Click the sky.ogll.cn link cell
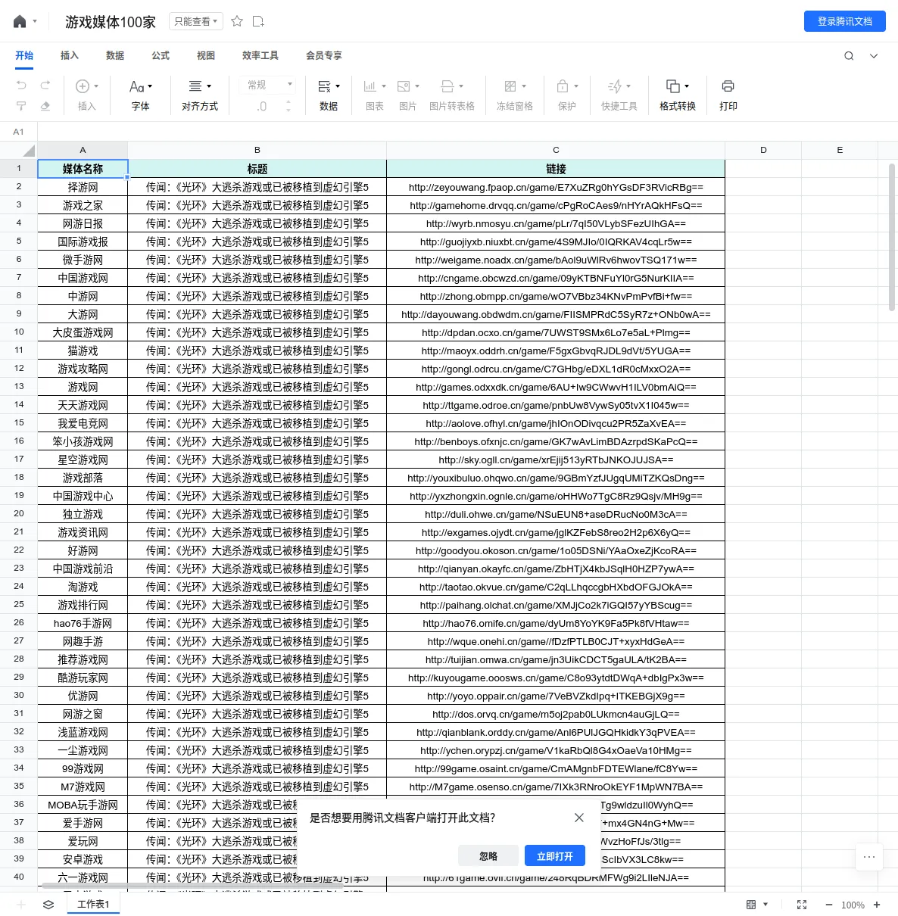Screen dimensions: 898x916 (x=556, y=460)
